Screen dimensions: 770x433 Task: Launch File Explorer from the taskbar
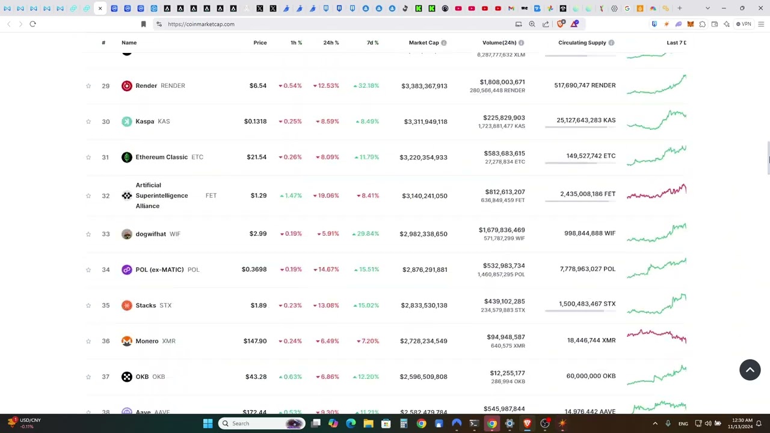(x=368, y=423)
